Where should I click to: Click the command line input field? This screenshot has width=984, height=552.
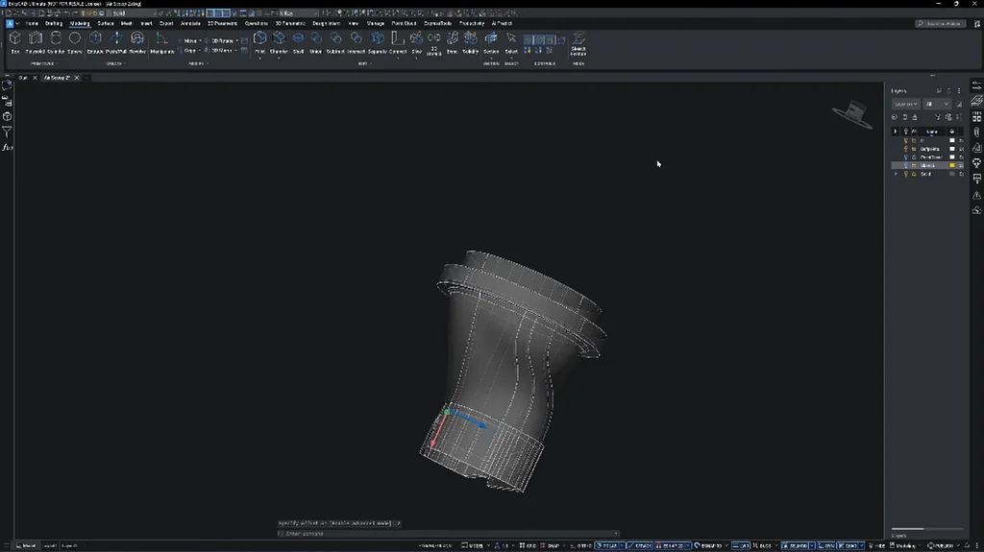coord(449,534)
